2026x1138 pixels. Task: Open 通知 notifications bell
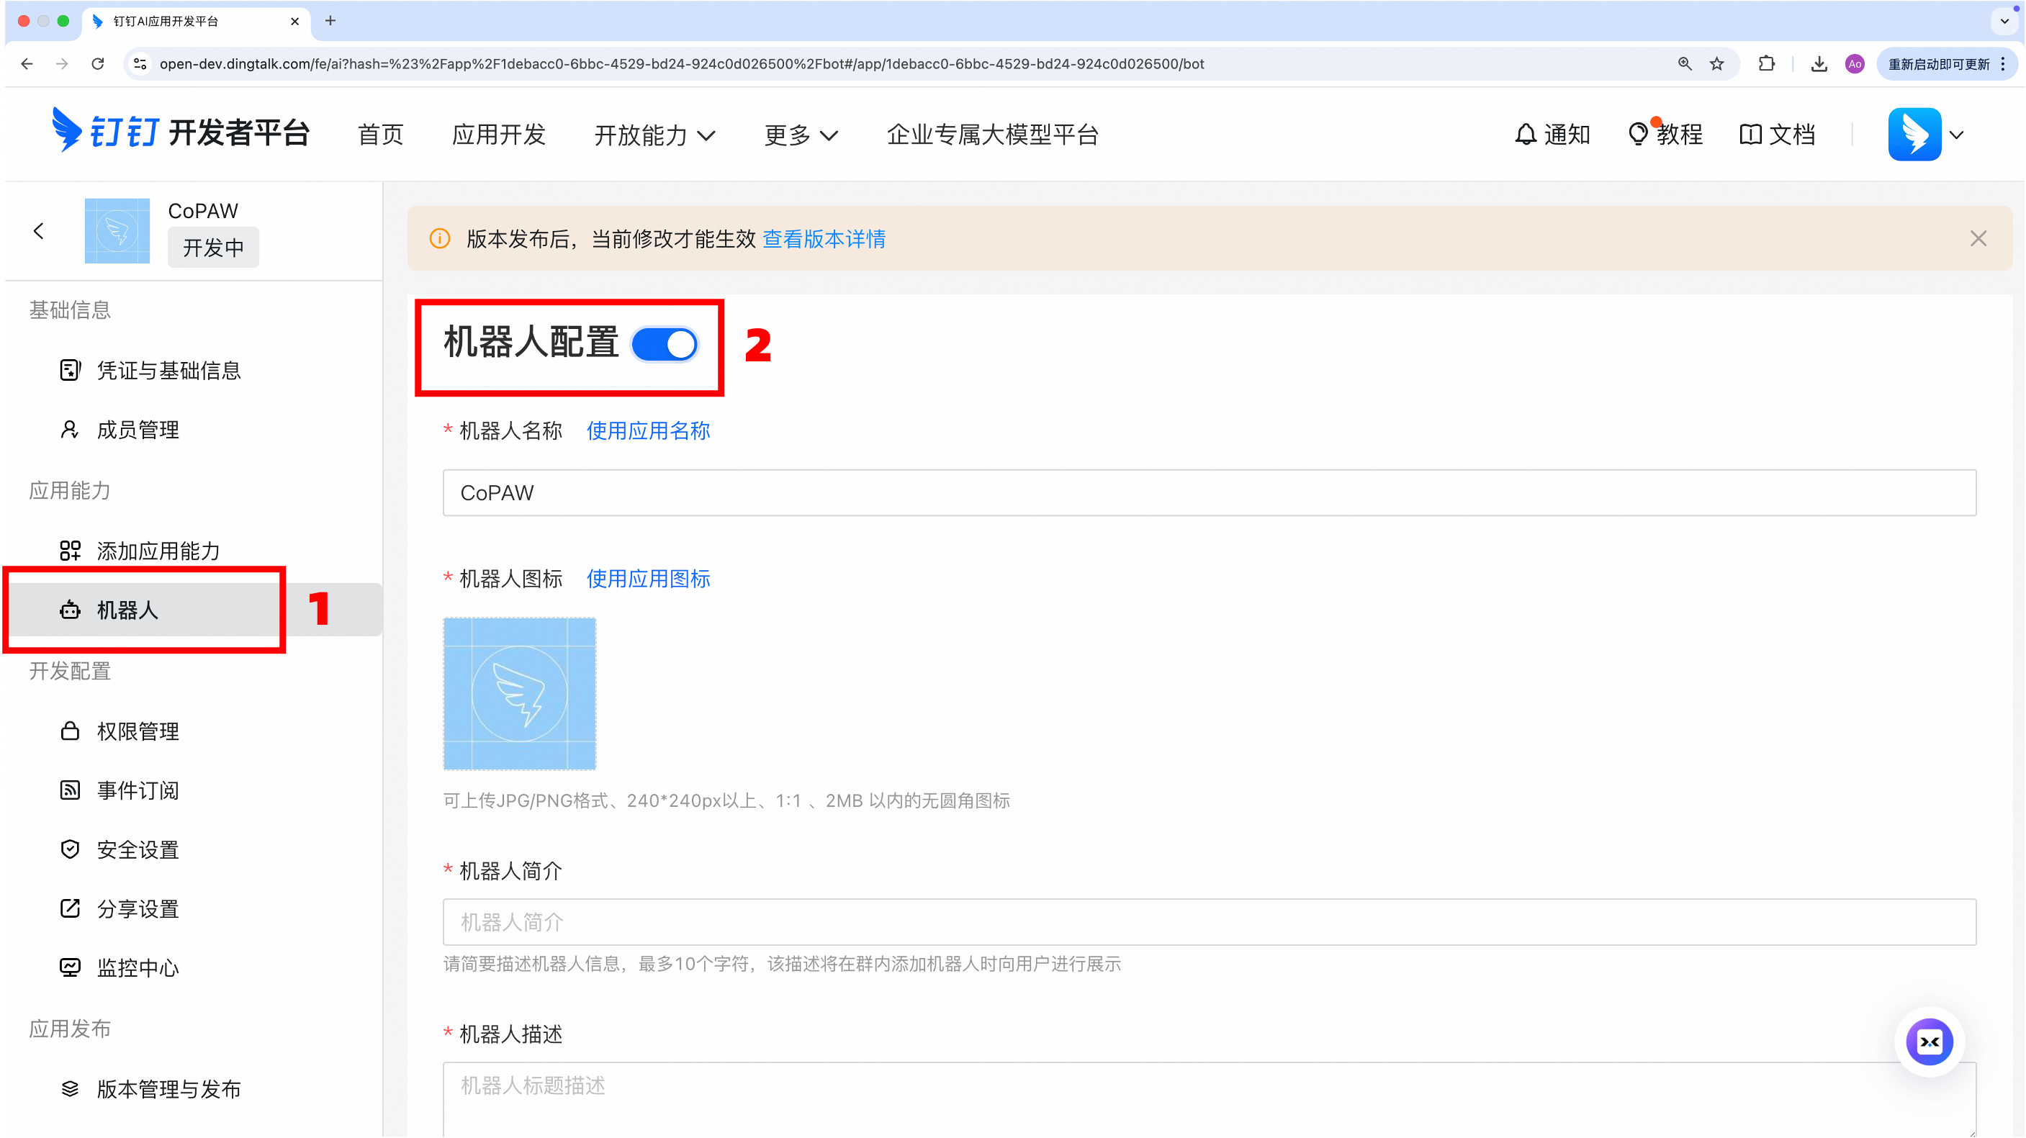point(1552,135)
